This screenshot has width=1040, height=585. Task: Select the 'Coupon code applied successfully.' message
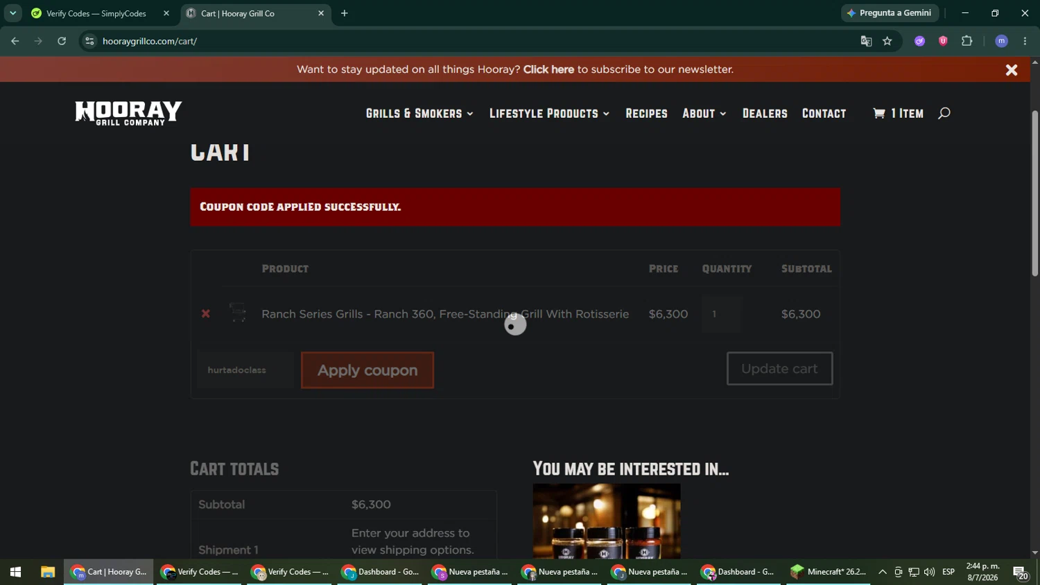click(x=300, y=207)
